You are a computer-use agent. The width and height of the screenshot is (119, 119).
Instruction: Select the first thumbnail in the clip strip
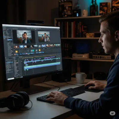tap(16, 47)
